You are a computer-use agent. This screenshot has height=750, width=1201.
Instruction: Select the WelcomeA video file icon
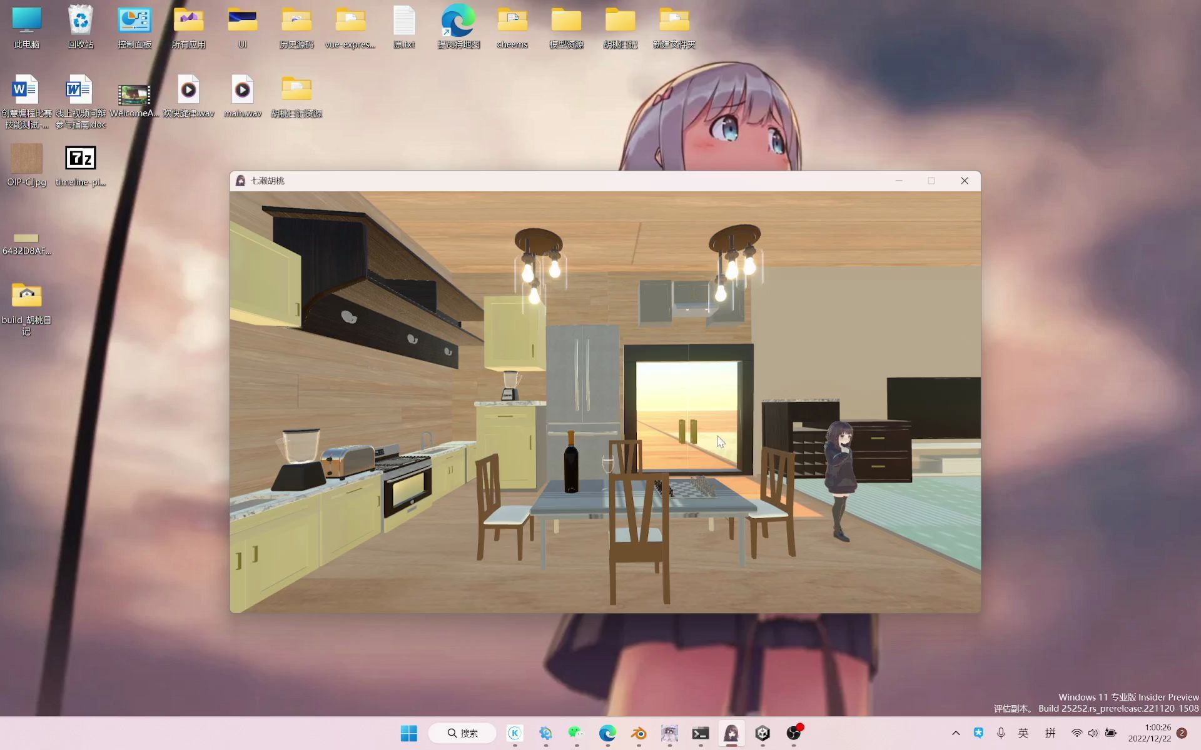click(134, 96)
